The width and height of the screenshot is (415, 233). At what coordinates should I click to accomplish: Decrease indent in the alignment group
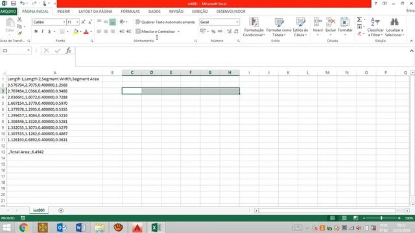[x=122, y=32]
